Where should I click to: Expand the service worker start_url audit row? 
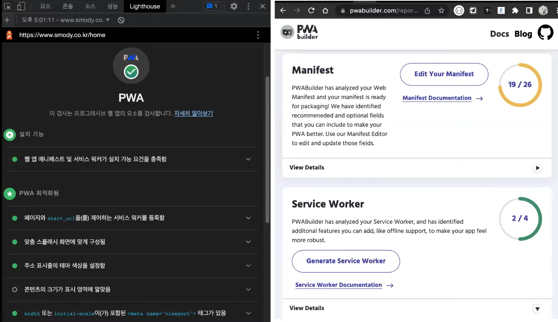tap(131, 218)
